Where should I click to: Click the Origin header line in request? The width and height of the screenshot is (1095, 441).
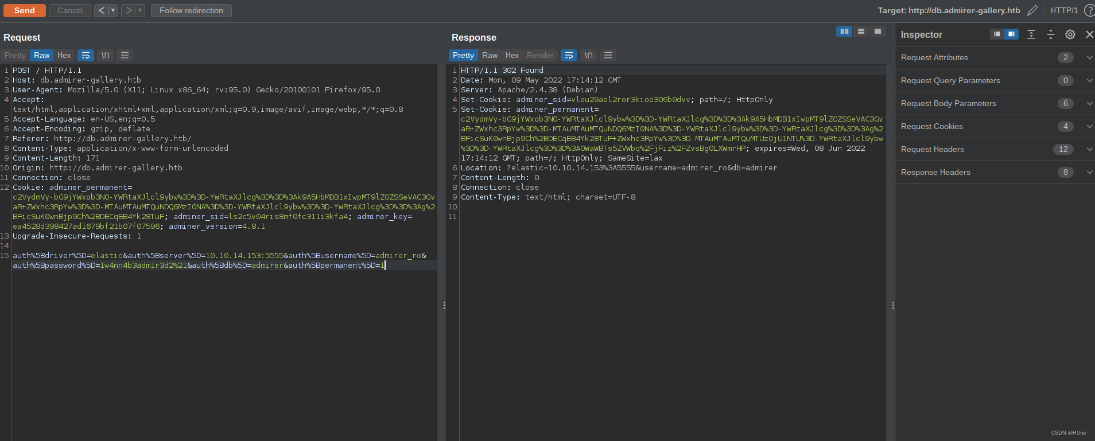[98, 167]
